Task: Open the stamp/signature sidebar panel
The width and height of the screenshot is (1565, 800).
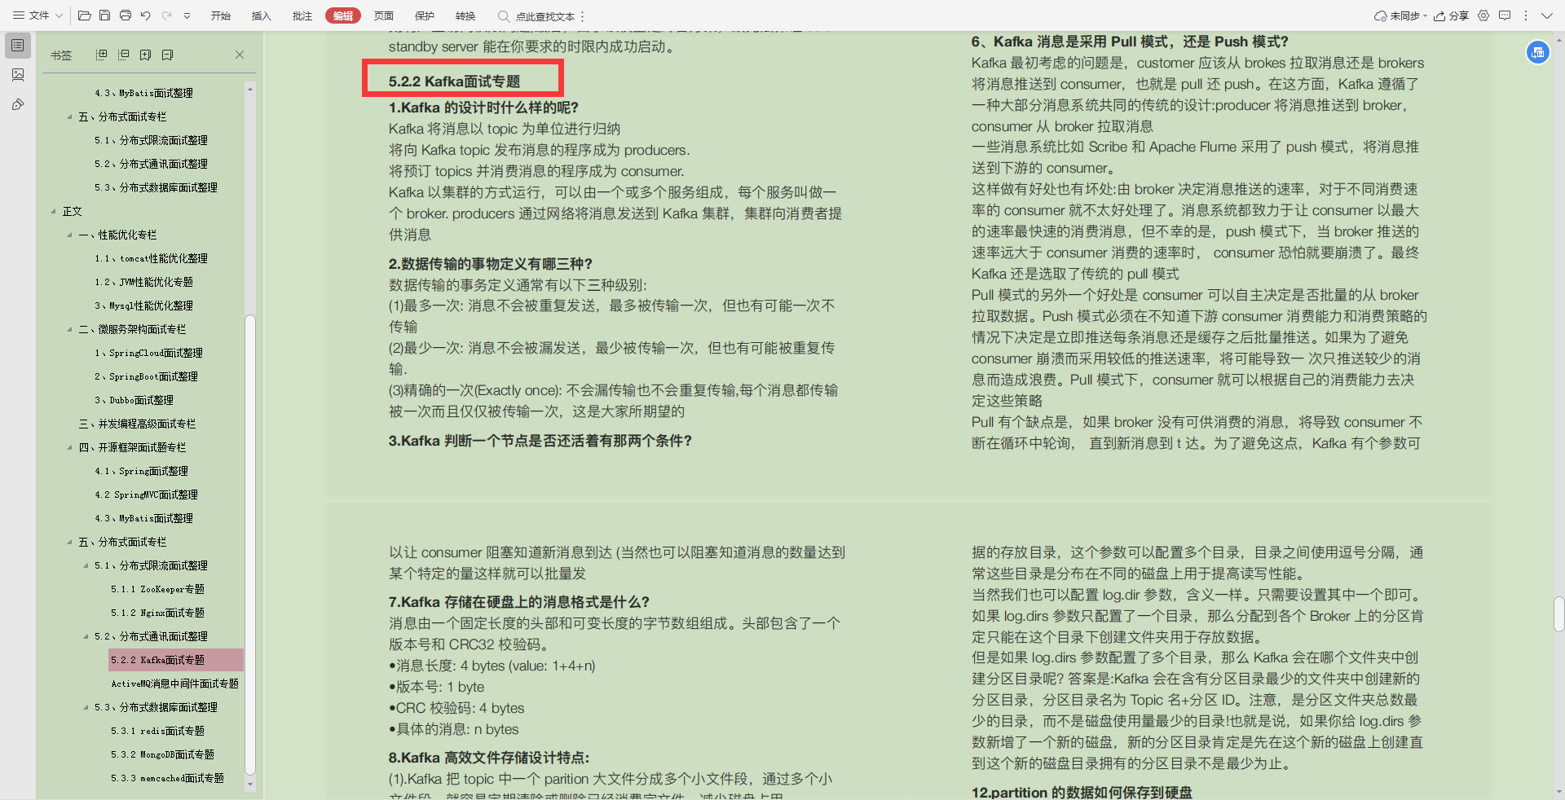Action: click(x=18, y=104)
